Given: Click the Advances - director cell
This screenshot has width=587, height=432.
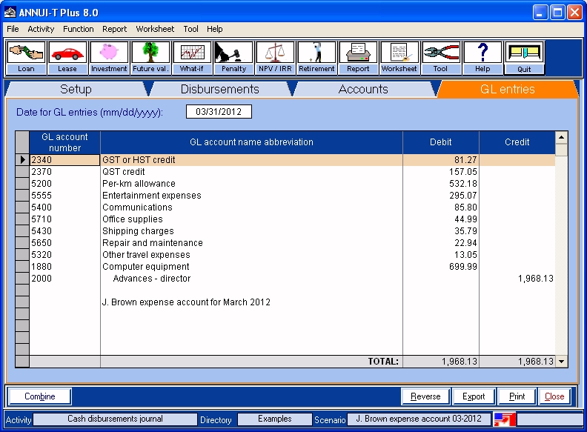Looking at the screenshot, I should point(251,279).
